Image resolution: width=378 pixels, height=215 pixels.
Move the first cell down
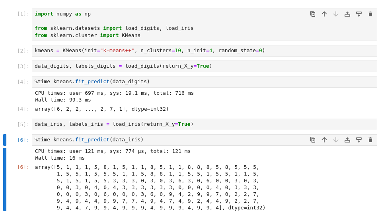(336, 14)
